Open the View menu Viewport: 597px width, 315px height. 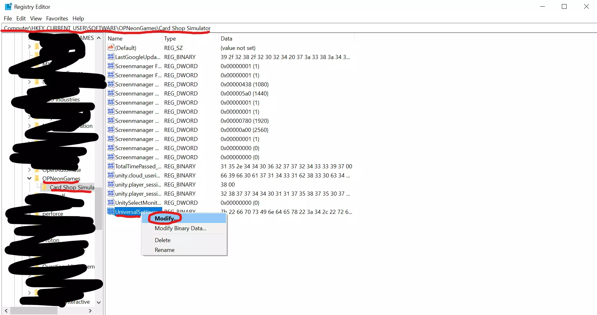36,19
